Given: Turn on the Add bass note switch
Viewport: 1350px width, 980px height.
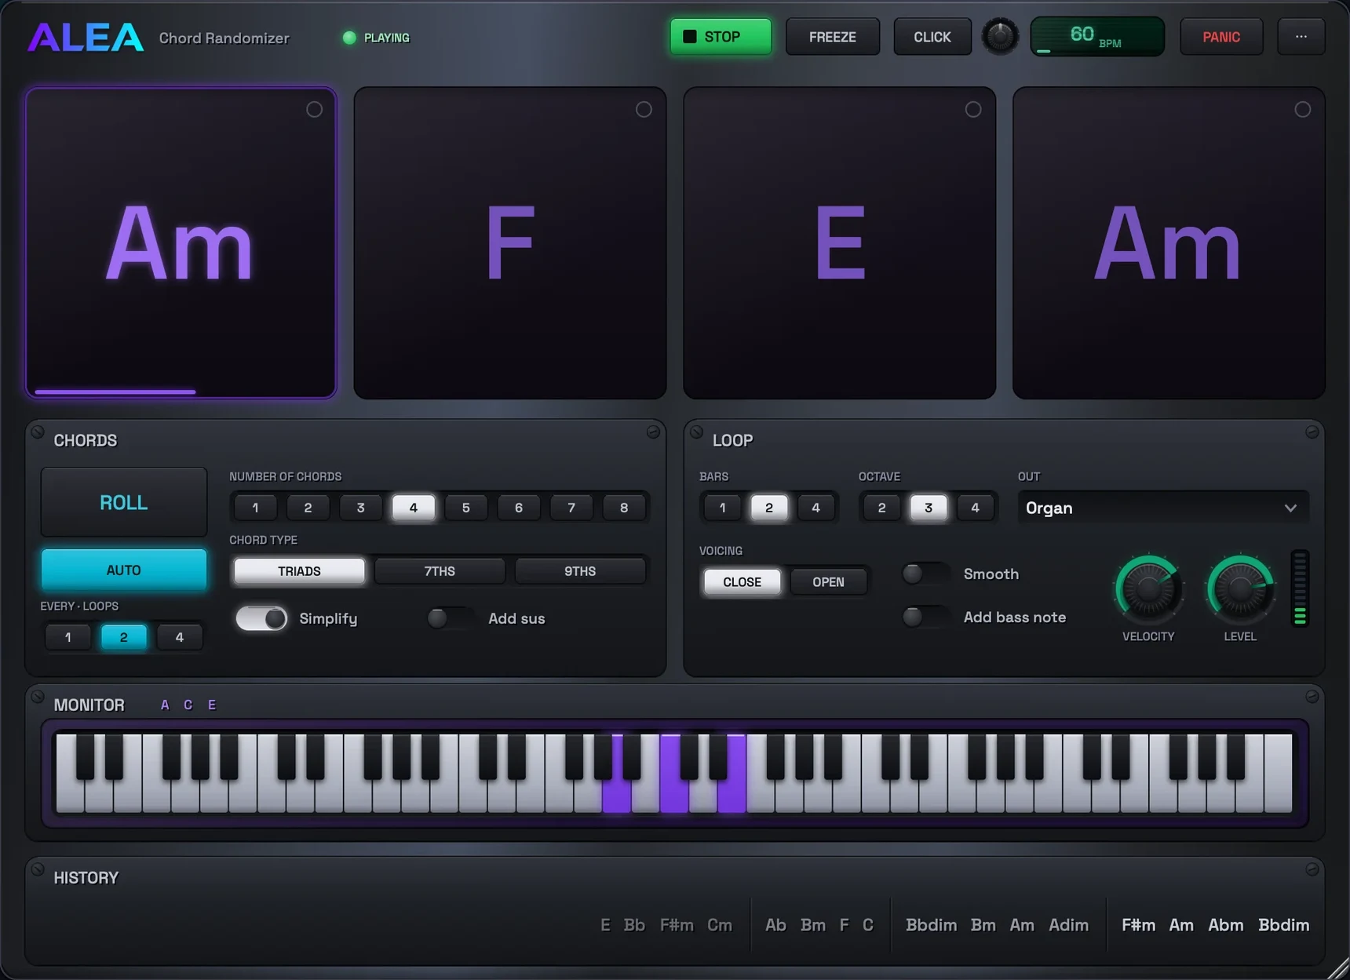Looking at the screenshot, I should tap(925, 617).
